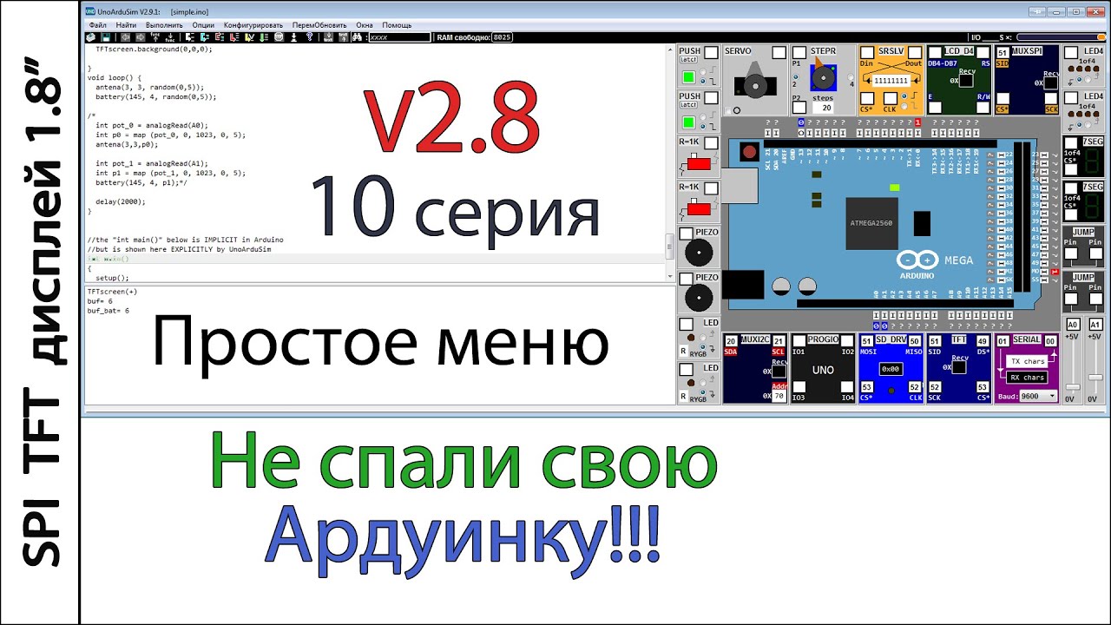Click the first PIEZO speaker
1111x625 pixels.
(698, 253)
